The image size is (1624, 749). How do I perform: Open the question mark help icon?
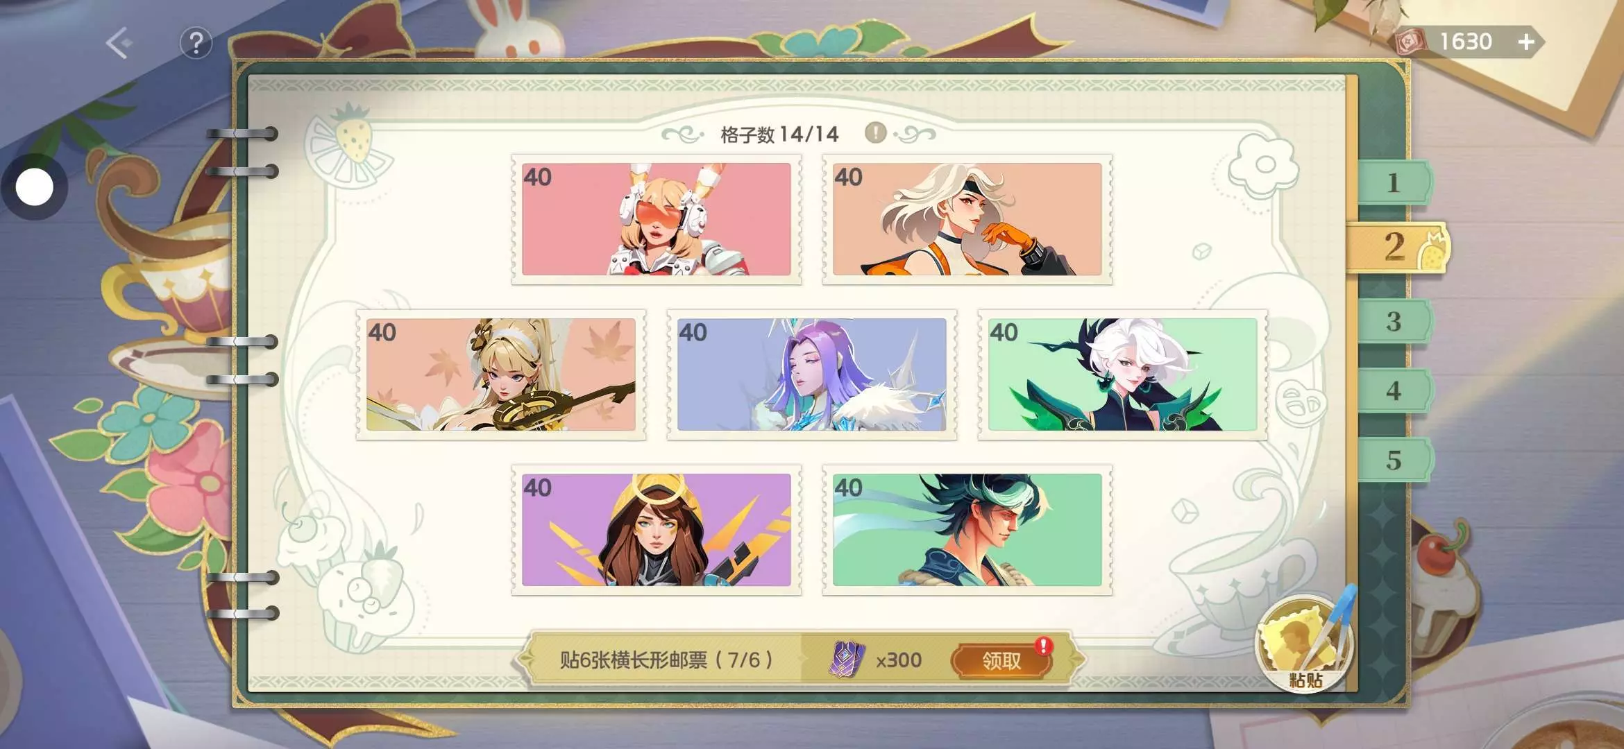pos(196,43)
